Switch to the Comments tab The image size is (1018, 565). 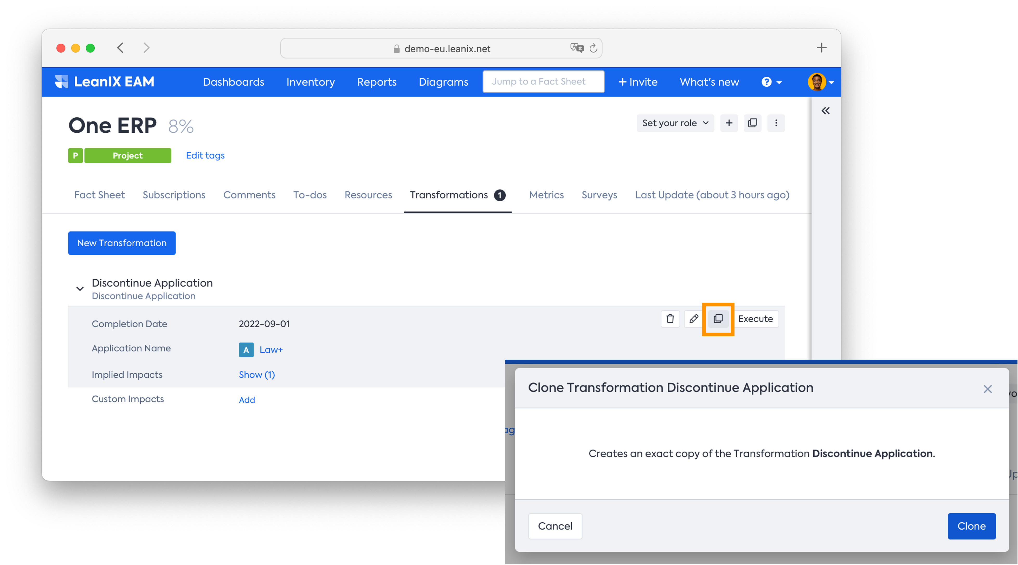[x=249, y=195]
